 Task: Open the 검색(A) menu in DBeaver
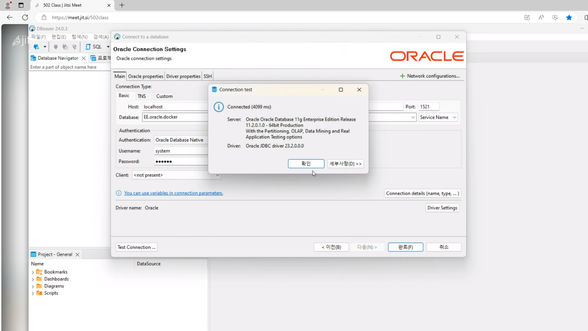point(101,37)
